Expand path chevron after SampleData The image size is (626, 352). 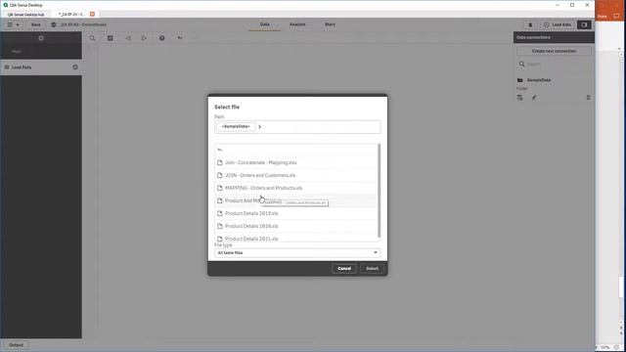tap(259, 127)
